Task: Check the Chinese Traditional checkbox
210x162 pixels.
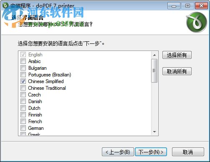Action: pos(23,88)
